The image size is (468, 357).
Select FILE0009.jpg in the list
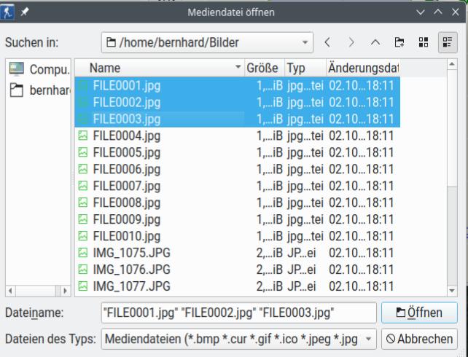point(238,219)
